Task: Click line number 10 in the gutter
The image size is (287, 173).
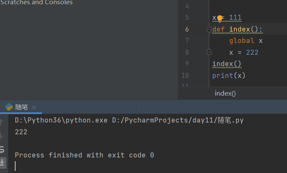Action: (185, 76)
